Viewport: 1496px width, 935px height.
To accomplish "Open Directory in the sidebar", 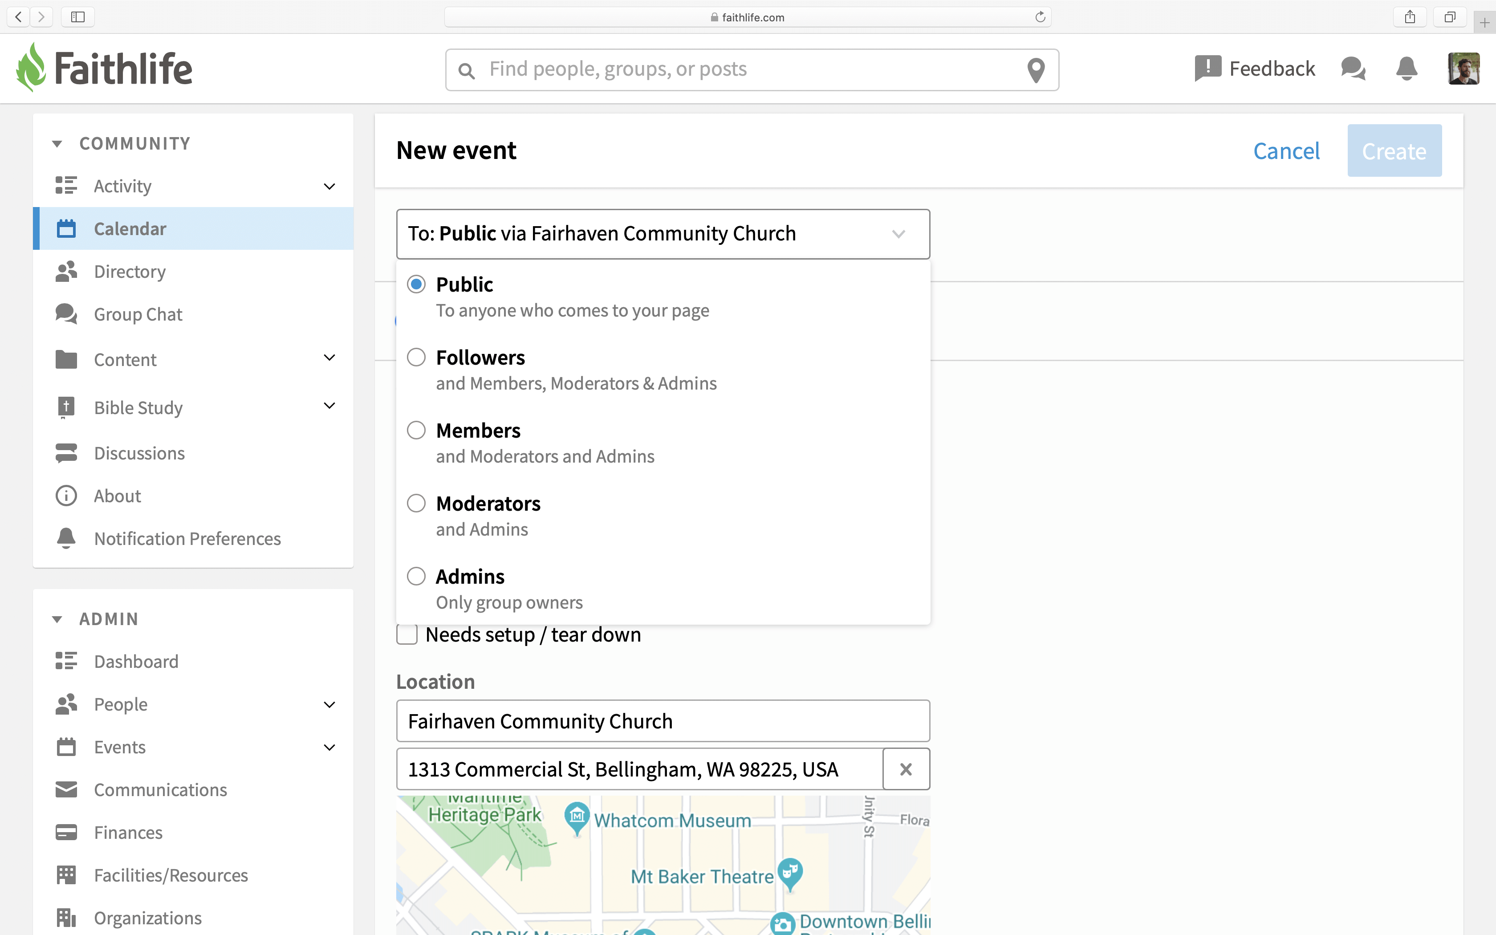I will 193,272.
